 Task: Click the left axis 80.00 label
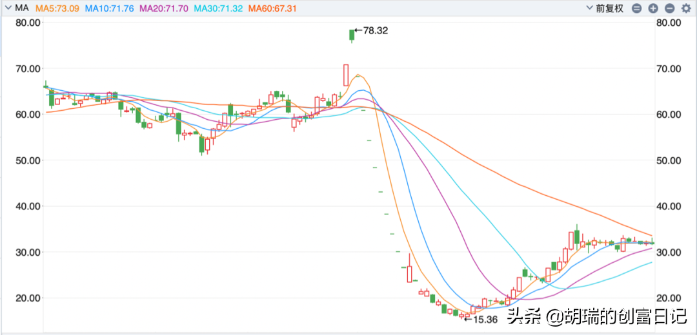(28, 23)
